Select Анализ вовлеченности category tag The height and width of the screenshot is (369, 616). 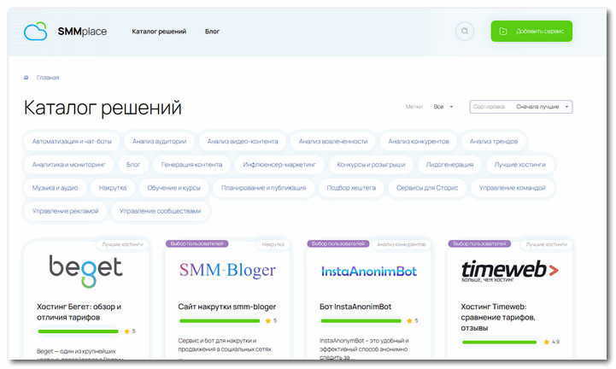point(333,141)
